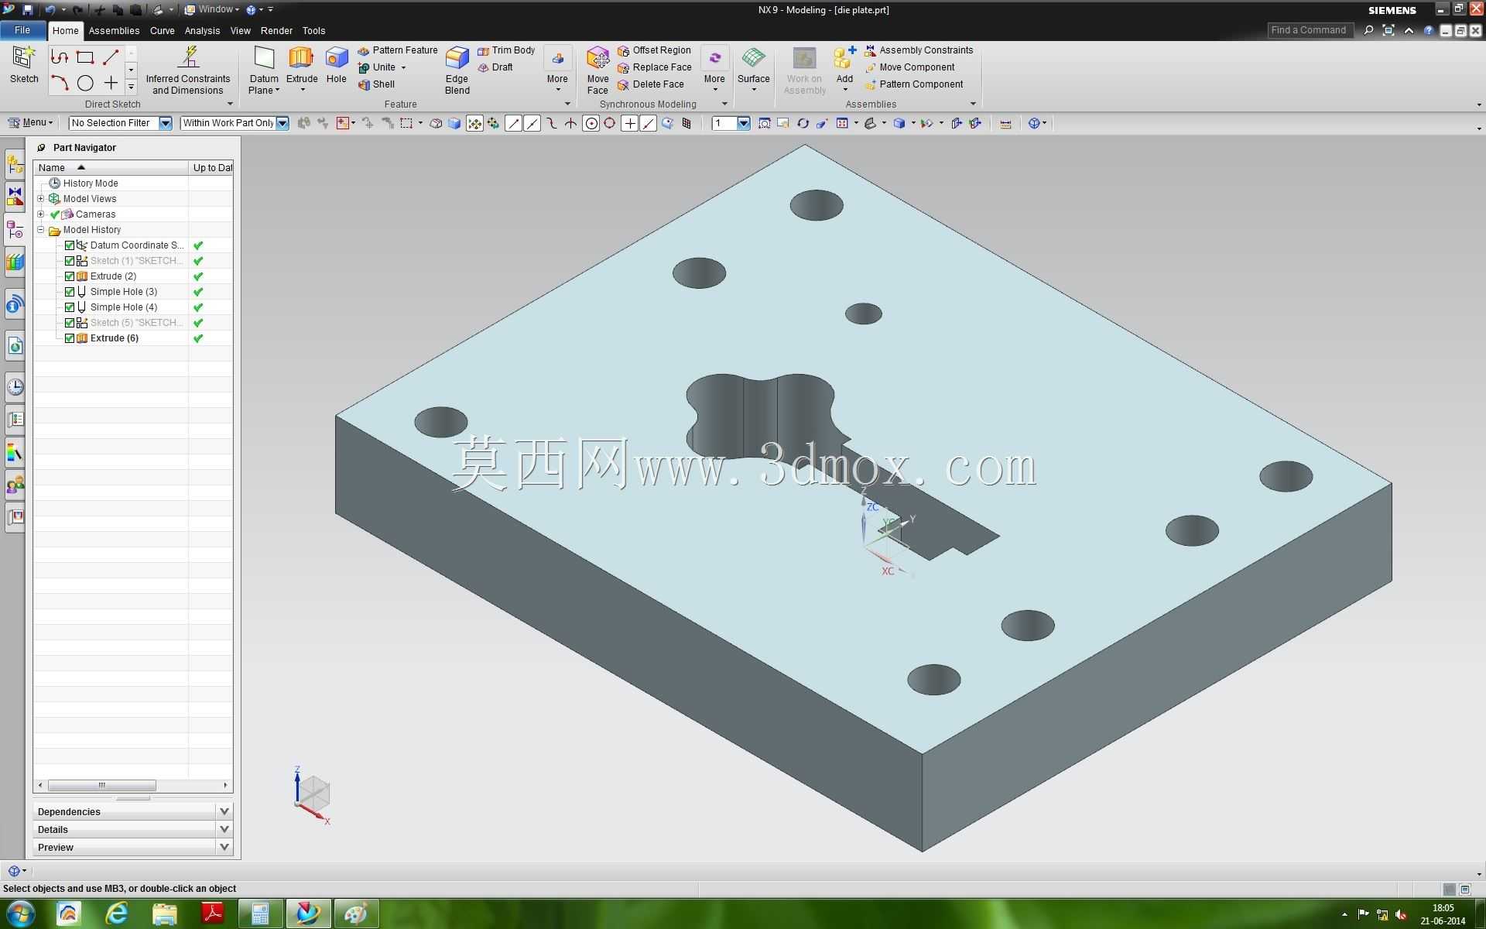Click the view orientation triad cube
This screenshot has width=1486, height=929.
(313, 795)
